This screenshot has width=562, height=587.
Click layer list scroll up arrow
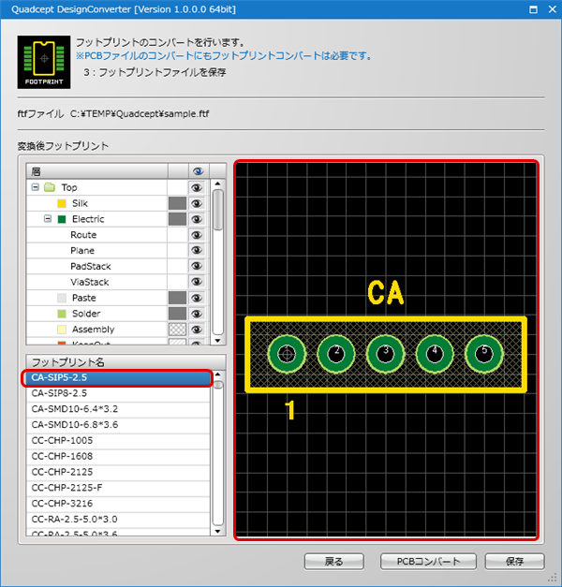coord(218,183)
